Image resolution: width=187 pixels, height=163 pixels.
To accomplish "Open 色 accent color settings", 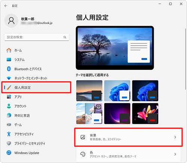I will click(x=128, y=154).
